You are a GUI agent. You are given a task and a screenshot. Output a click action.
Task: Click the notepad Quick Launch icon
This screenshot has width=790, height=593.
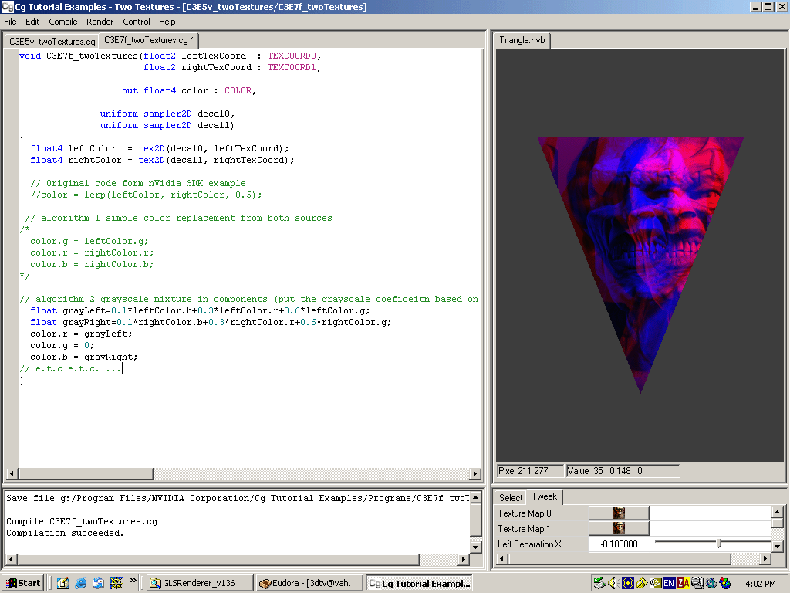tap(63, 583)
